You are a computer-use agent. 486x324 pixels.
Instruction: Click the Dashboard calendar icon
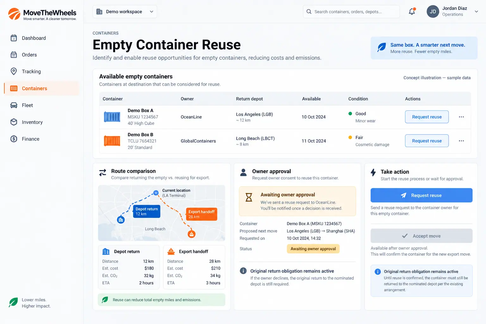click(x=14, y=38)
